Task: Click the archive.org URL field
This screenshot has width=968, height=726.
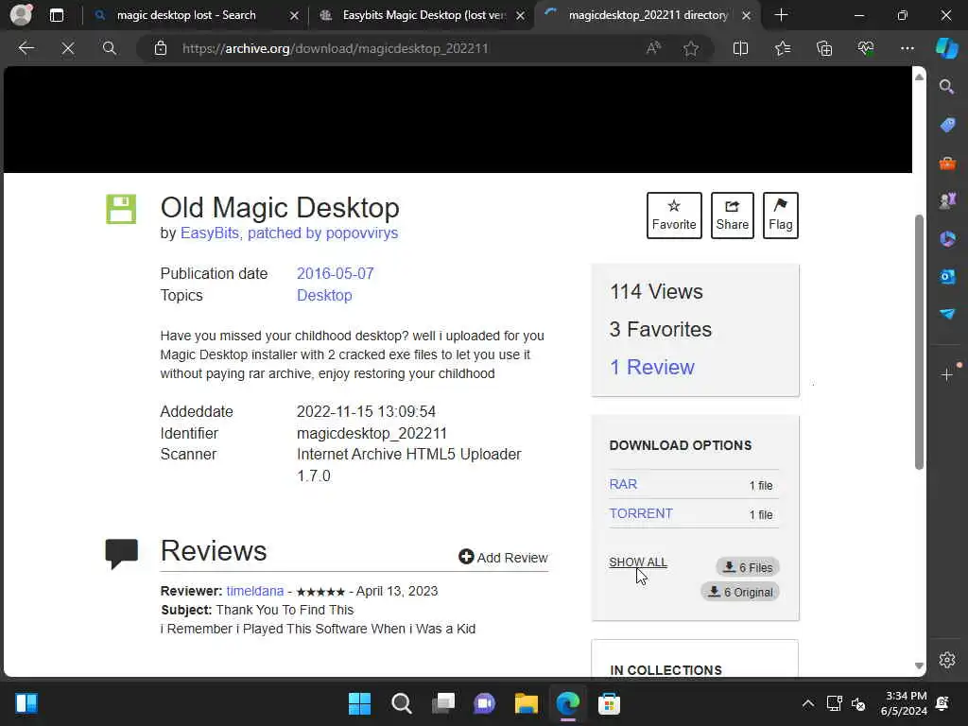Action: coord(336,48)
